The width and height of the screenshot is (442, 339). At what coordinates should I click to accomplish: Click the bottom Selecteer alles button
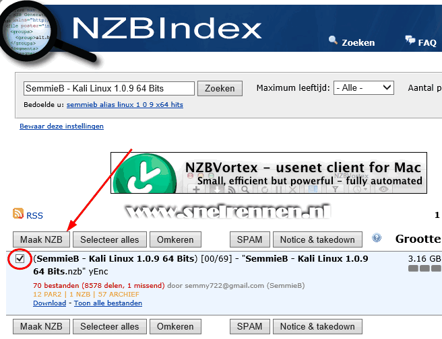coord(110,327)
